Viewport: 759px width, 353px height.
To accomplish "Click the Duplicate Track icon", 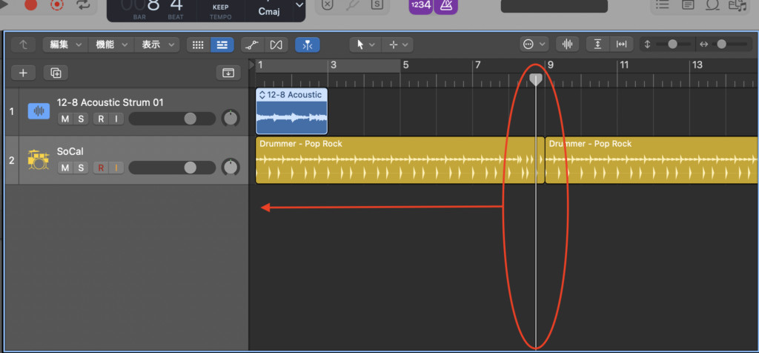I will [x=55, y=73].
